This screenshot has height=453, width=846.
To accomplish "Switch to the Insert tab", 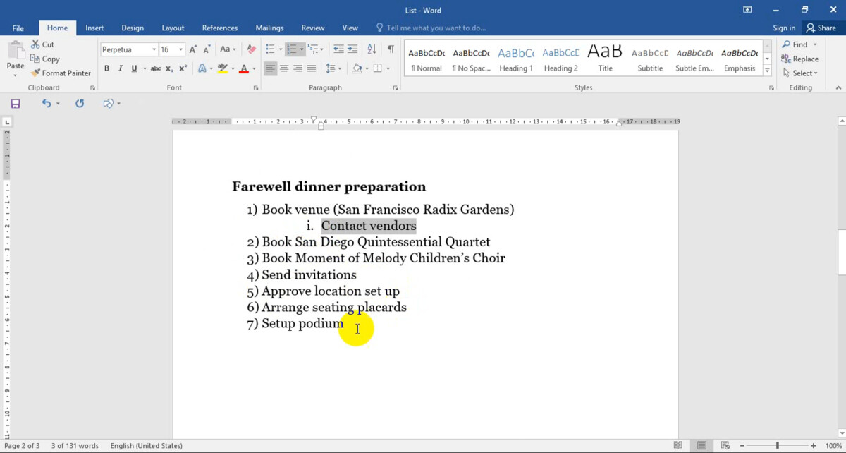I will click(94, 28).
